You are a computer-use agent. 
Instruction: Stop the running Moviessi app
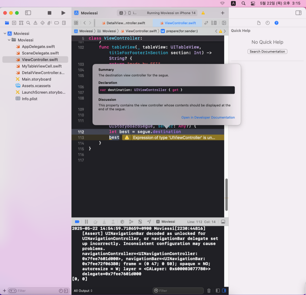(x=50, y=13)
